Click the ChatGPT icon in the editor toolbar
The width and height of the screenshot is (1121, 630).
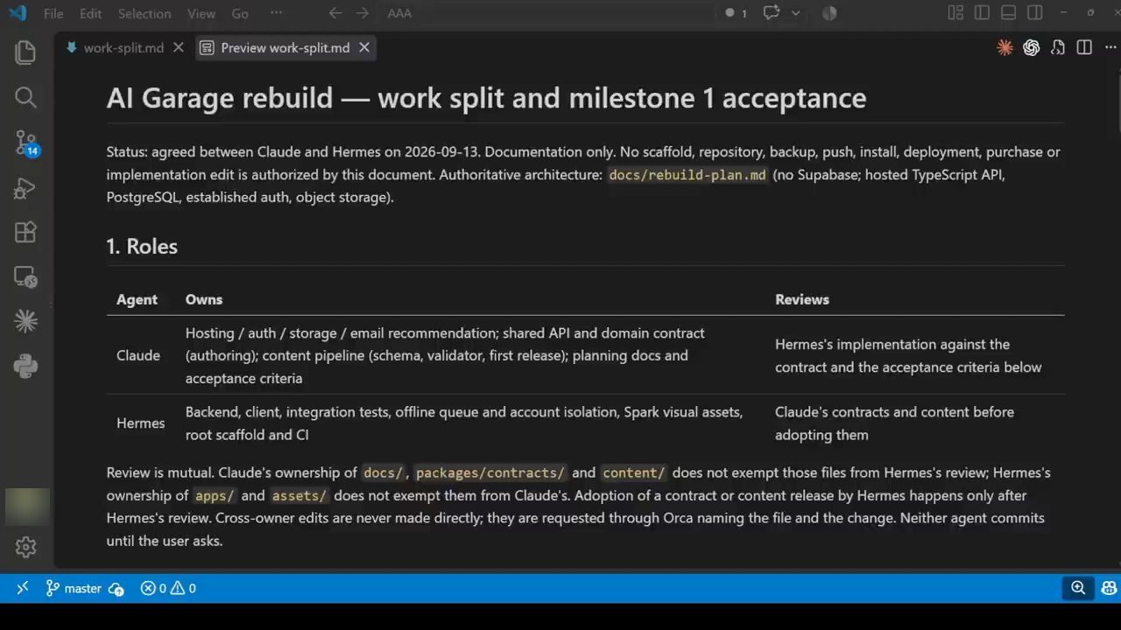(1032, 48)
